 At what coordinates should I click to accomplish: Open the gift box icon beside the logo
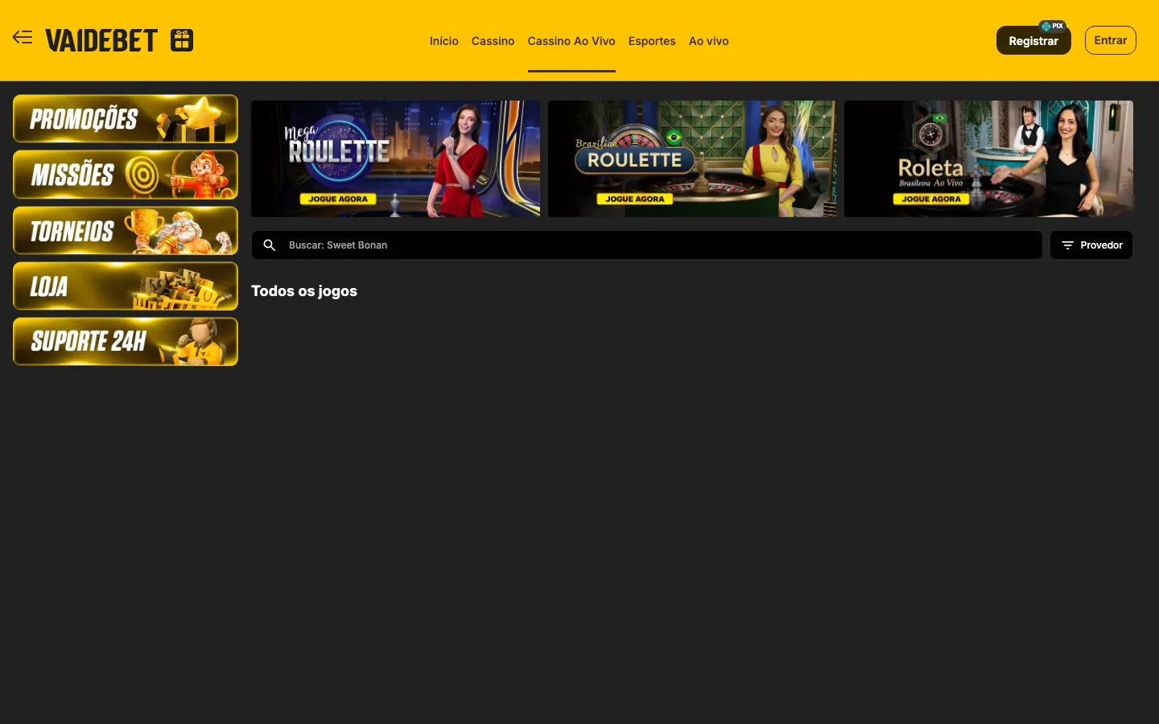click(x=182, y=40)
